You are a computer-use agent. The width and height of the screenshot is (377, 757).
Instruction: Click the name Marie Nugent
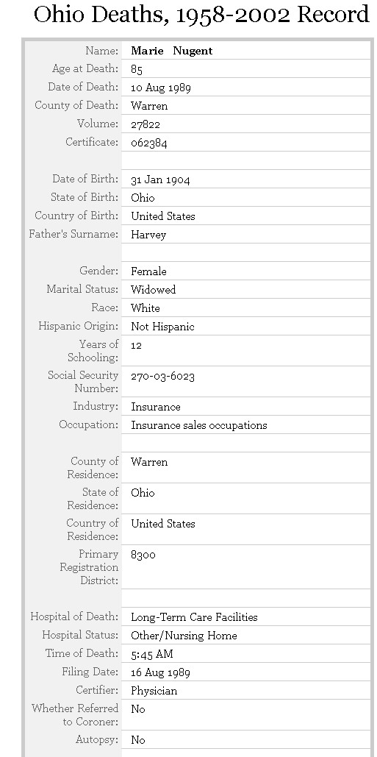pos(172,51)
